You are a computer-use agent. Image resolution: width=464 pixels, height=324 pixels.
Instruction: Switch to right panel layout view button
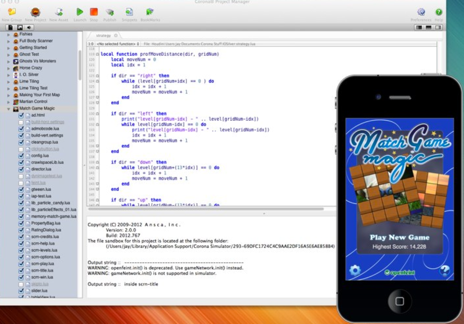pyautogui.click(x=438, y=27)
